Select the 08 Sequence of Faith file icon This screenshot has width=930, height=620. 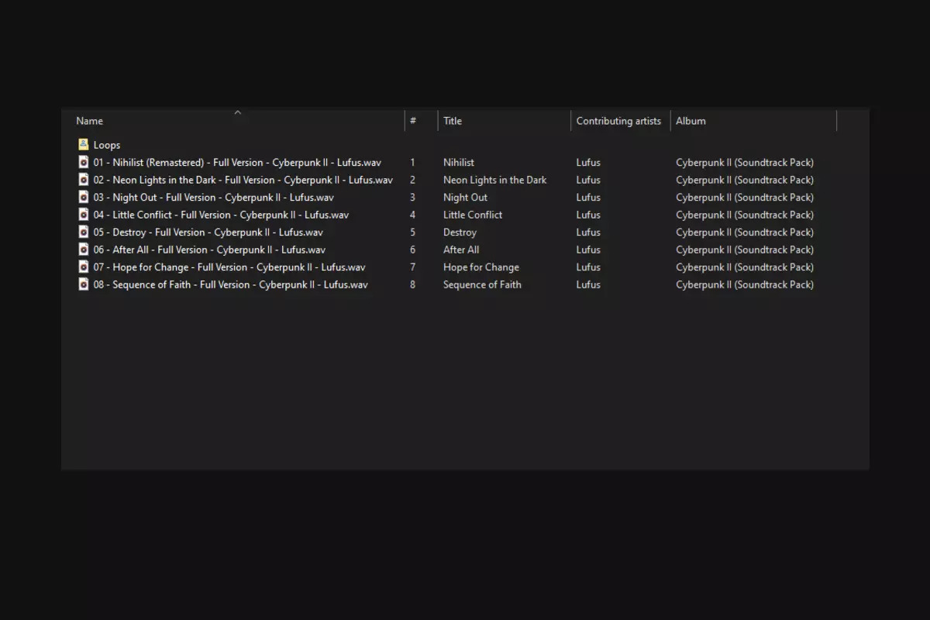(84, 284)
